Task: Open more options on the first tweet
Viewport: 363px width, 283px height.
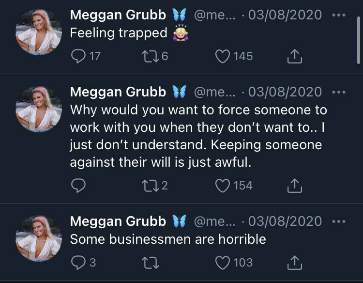Action: (x=339, y=15)
